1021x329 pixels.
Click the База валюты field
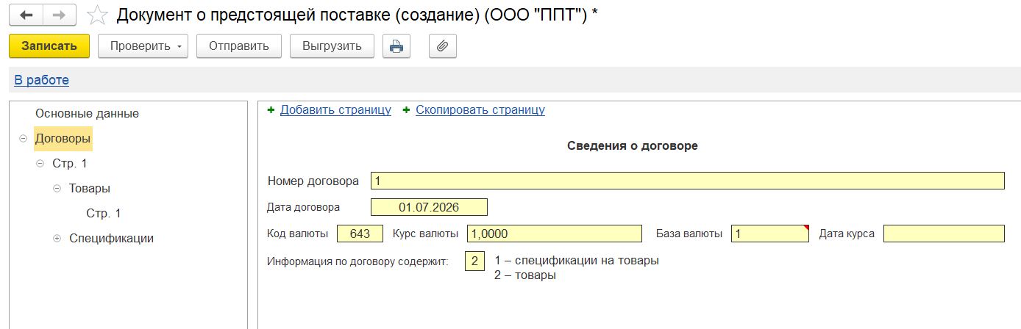(770, 234)
